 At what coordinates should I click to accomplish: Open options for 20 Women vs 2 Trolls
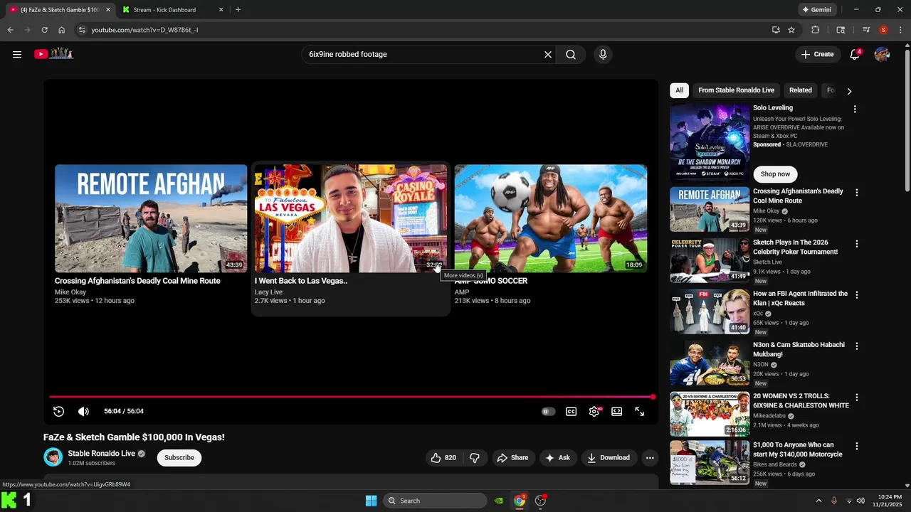(x=856, y=398)
